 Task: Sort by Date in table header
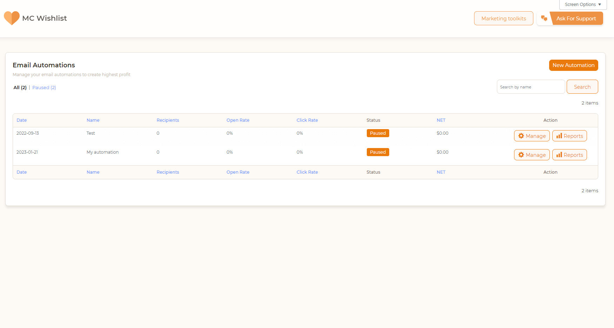pyautogui.click(x=22, y=120)
